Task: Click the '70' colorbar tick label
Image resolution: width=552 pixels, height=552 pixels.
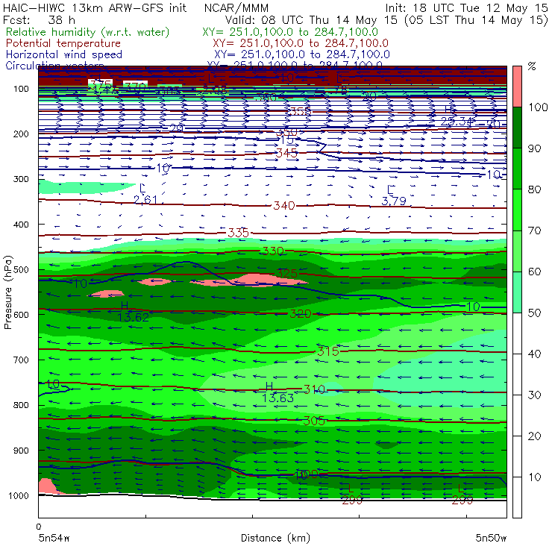Action: tap(534, 230)
